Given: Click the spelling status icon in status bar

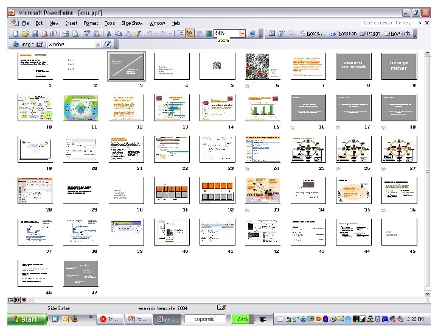Looking at the screenshot, I should point(221,308).
